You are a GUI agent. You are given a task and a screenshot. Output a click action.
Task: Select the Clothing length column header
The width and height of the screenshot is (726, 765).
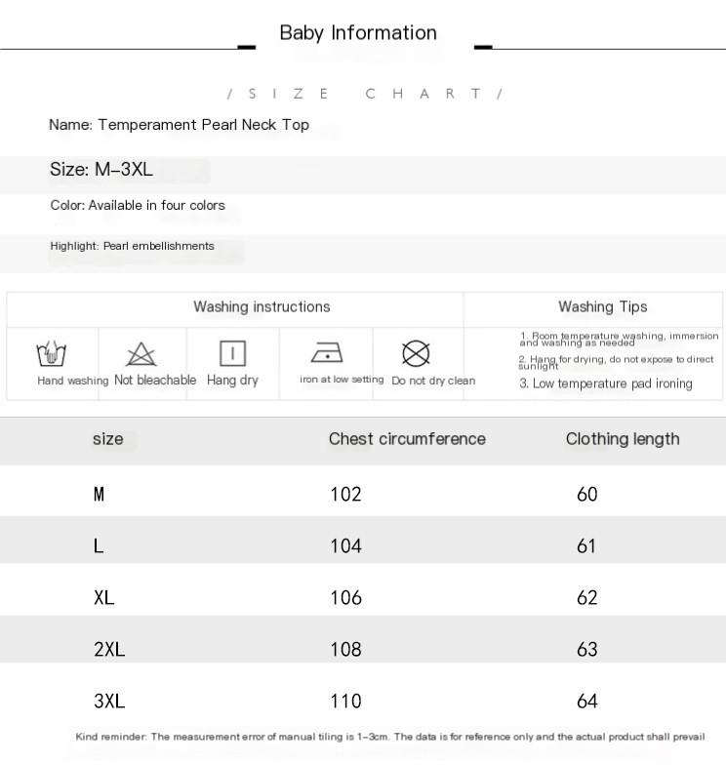coord(623,439)
